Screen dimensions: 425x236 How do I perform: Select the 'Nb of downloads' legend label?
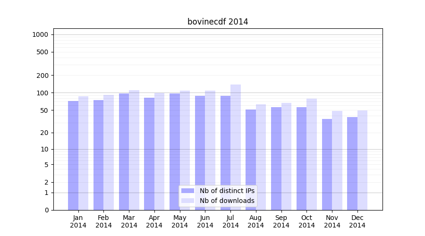tap(227, 201)
